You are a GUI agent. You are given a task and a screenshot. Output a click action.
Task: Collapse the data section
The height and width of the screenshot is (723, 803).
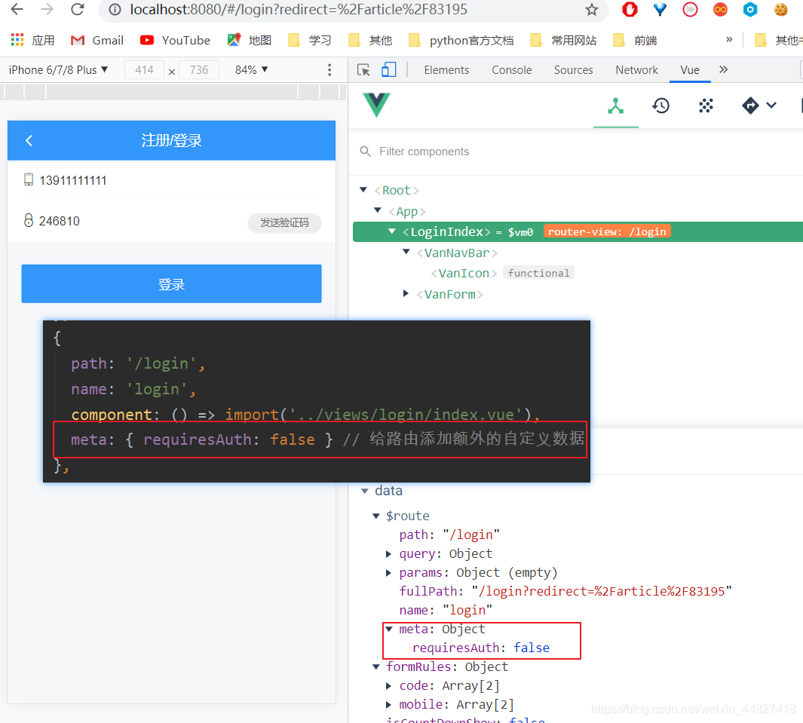click(365, 491)
